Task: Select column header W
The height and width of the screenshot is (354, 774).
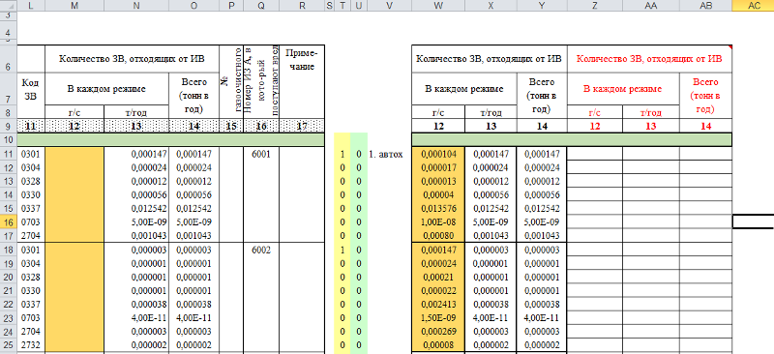Action: click(x=438, y=6)
